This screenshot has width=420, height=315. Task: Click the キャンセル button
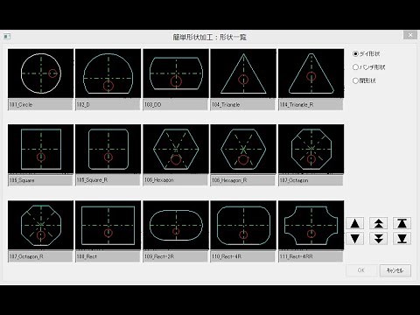(x=395, y=270)
